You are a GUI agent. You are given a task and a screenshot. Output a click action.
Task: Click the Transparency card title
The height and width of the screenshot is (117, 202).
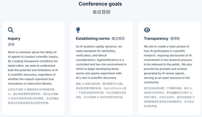click(x=156, y=39)
